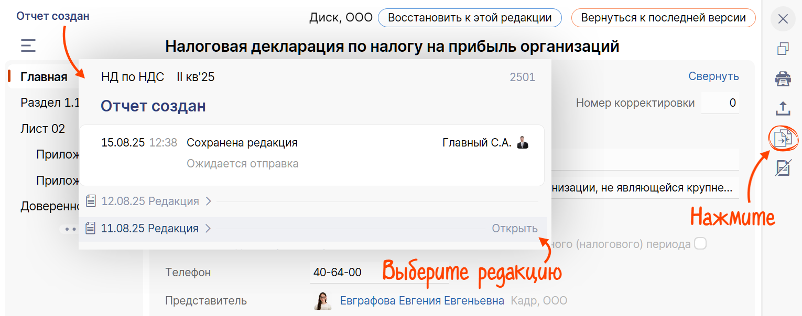Click document icon beside 12.08.25 Редакция
802x316 pixels.
(91, 201)
